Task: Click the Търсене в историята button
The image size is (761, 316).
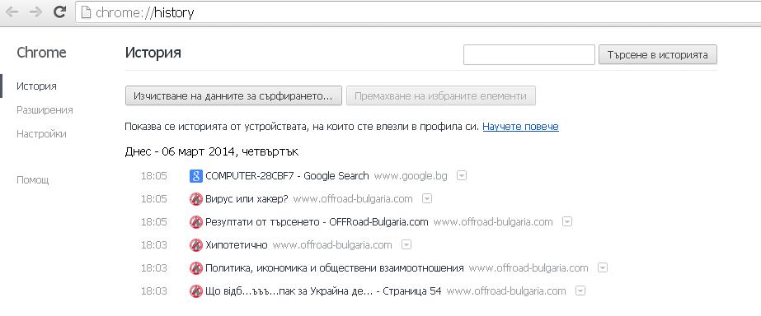Action: (658, 55)
